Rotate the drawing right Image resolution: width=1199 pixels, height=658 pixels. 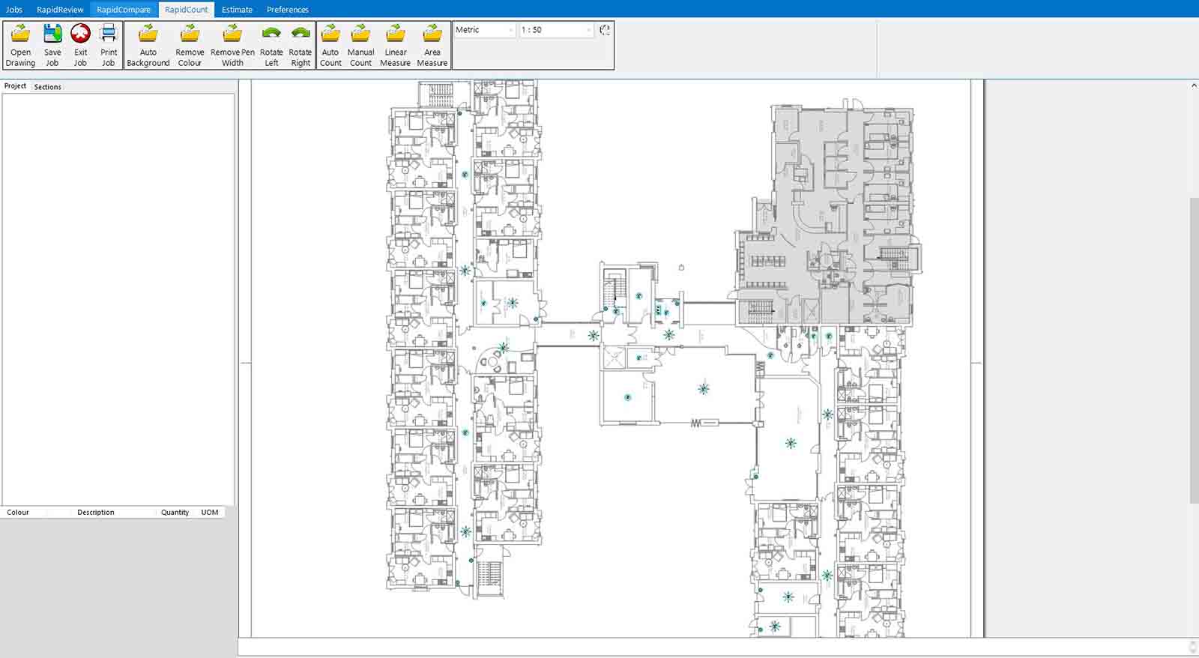coord(300,45)
